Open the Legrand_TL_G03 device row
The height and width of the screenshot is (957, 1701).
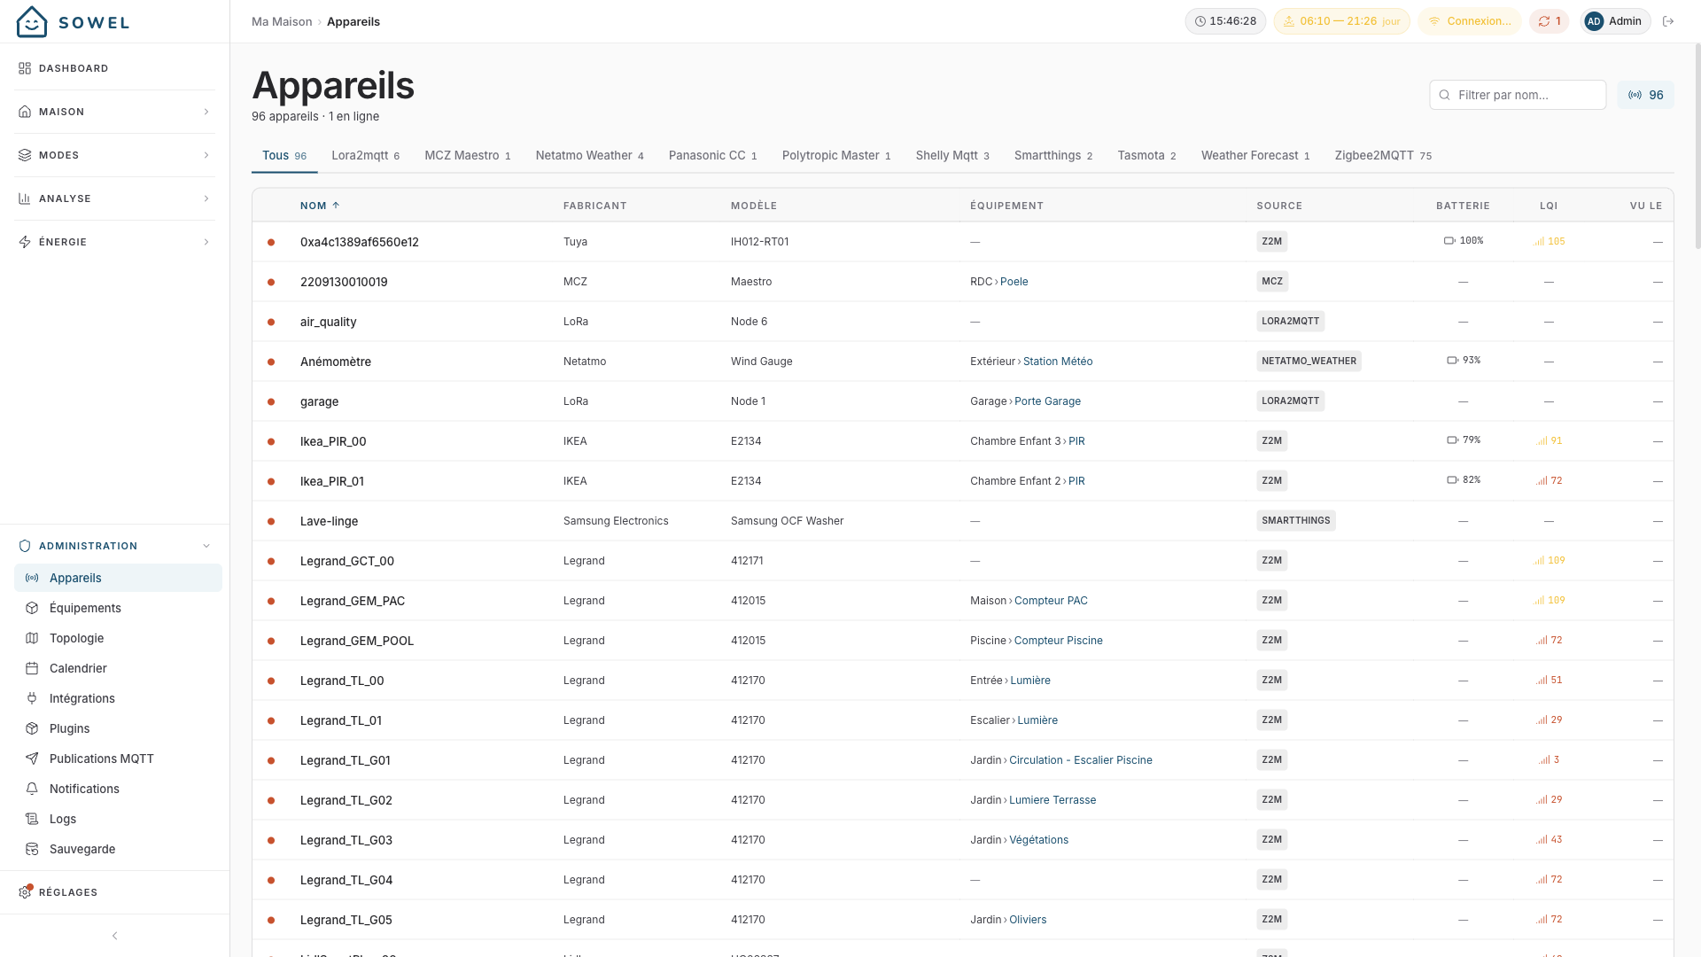[x=962, y=840]
